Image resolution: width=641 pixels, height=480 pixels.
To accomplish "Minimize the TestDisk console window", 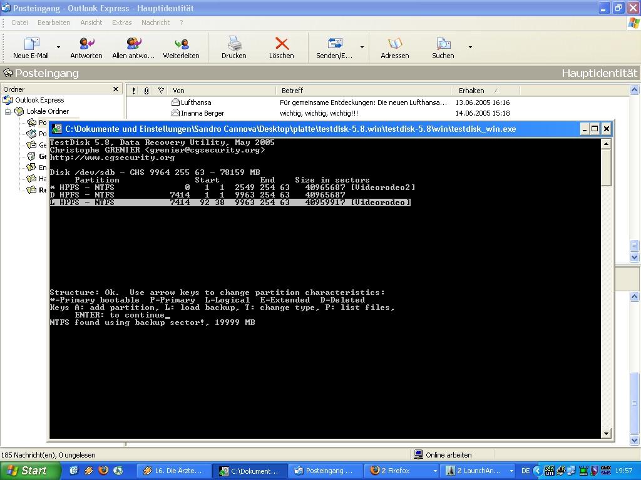I will 585,129.
